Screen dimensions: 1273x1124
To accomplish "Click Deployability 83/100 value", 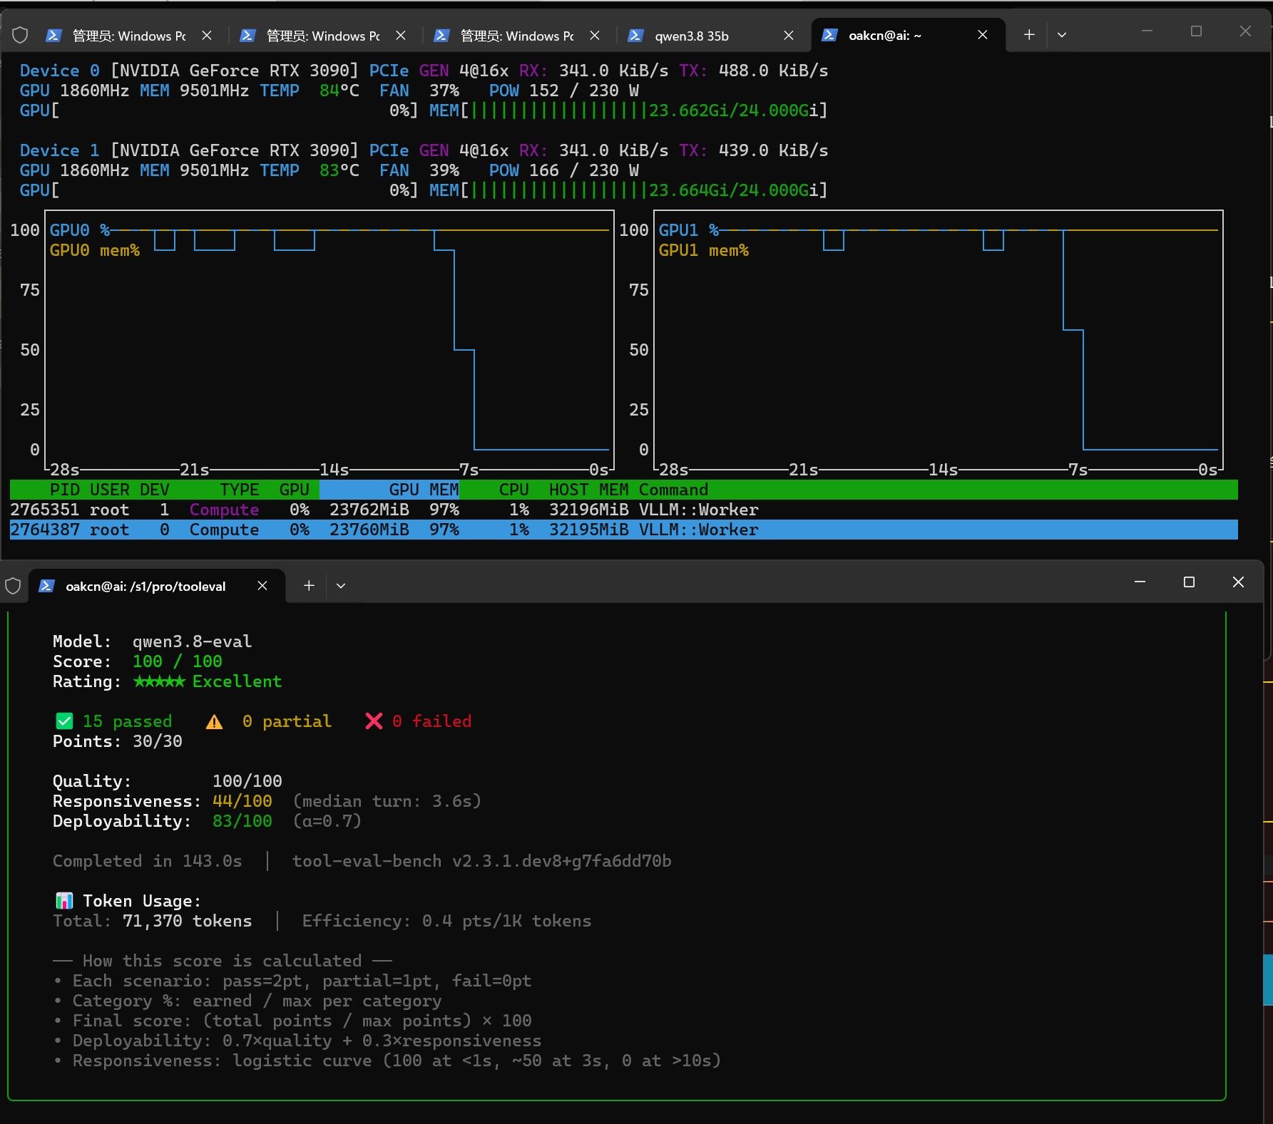I will [242, 821].
